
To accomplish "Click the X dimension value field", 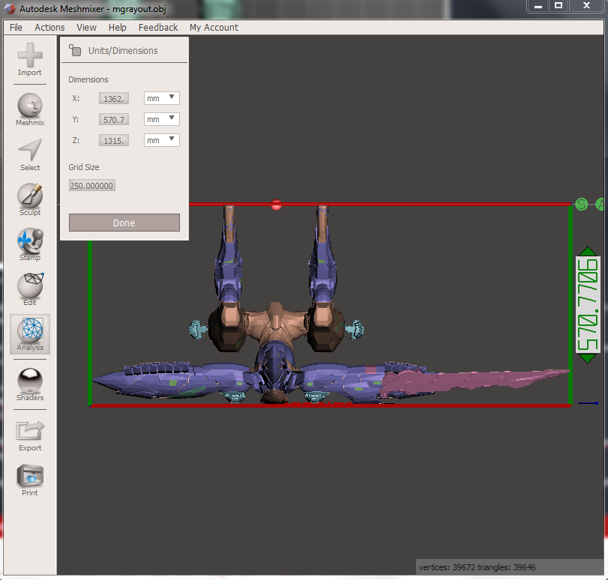I will tap(114, 98).
